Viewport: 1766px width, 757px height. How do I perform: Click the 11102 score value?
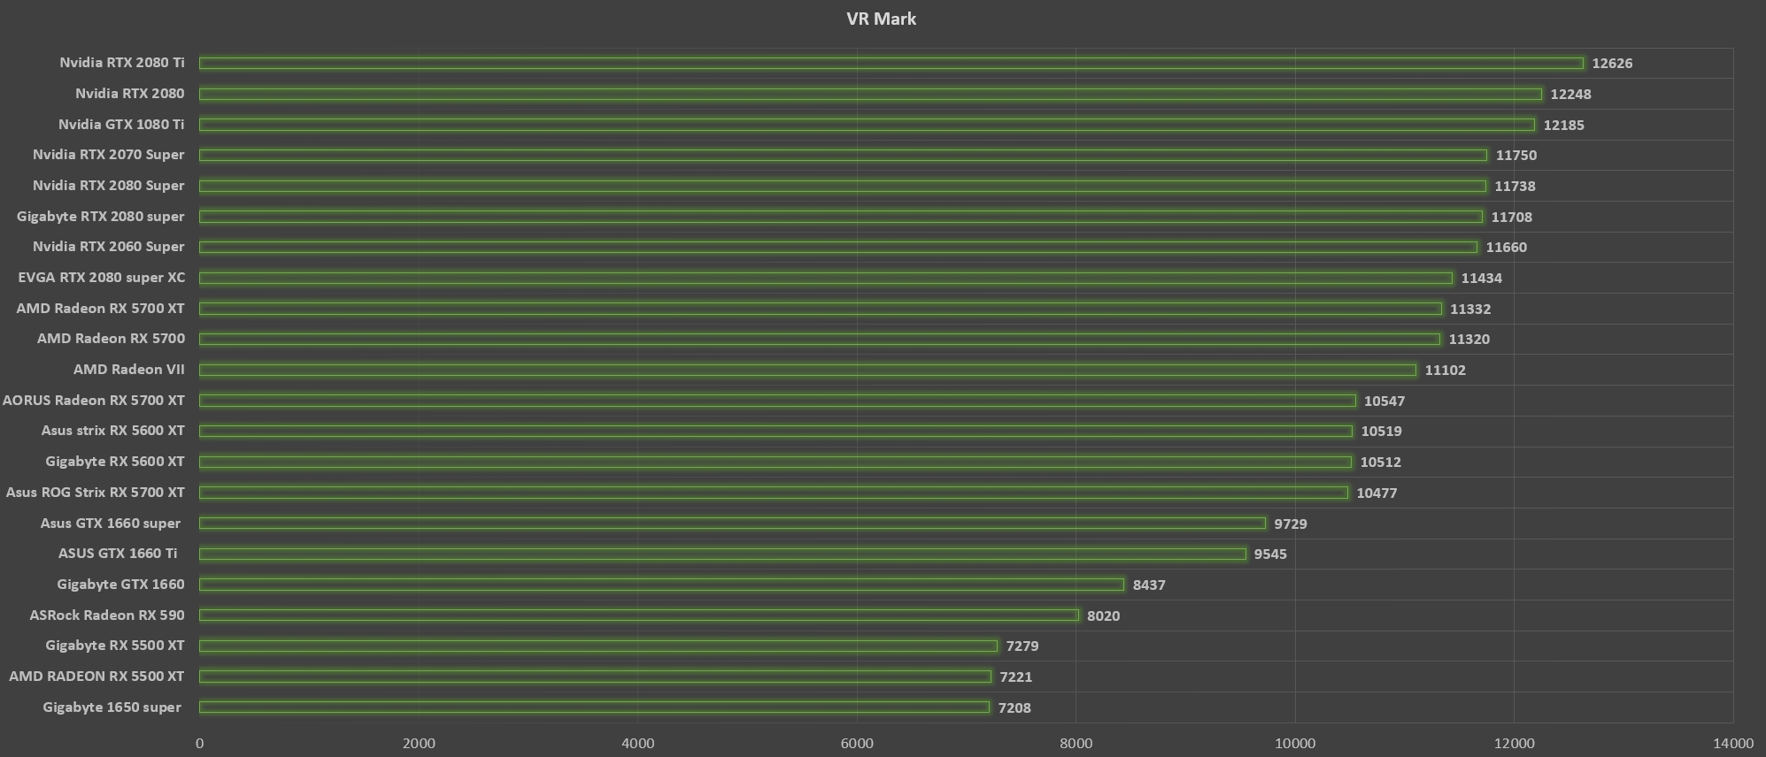tap(1445, 371)
